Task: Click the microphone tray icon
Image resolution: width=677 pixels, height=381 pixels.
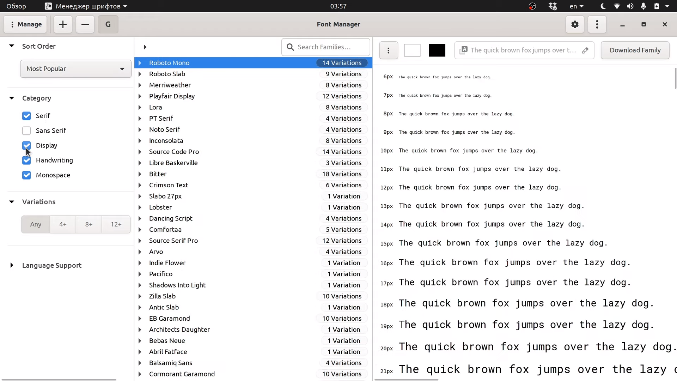Action: 644,6
